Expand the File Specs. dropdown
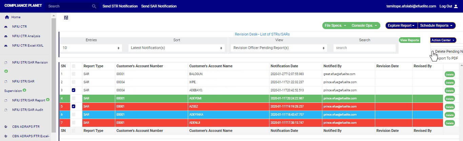The image size is (463, 141). (335, 26)
